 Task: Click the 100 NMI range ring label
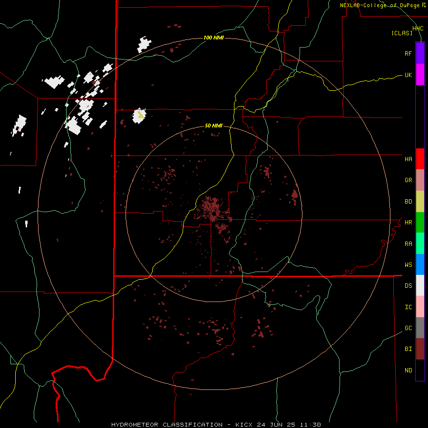(214, 38)
